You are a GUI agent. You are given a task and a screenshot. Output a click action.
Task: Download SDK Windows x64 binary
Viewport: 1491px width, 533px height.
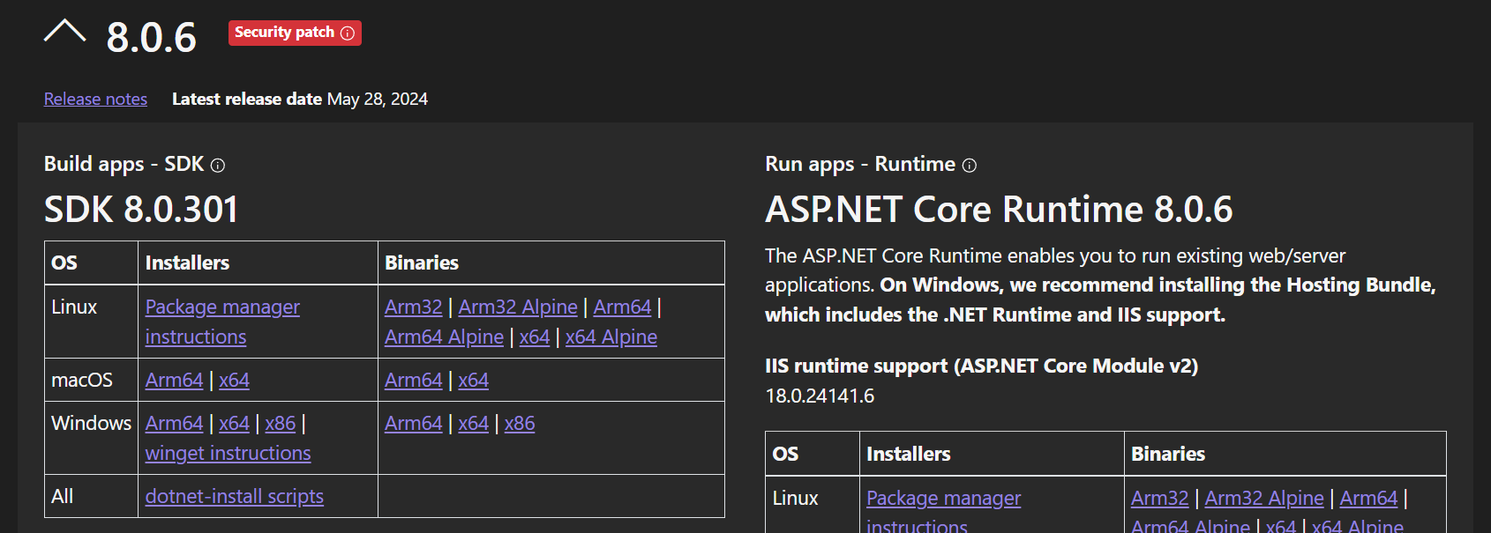[474, 423]
